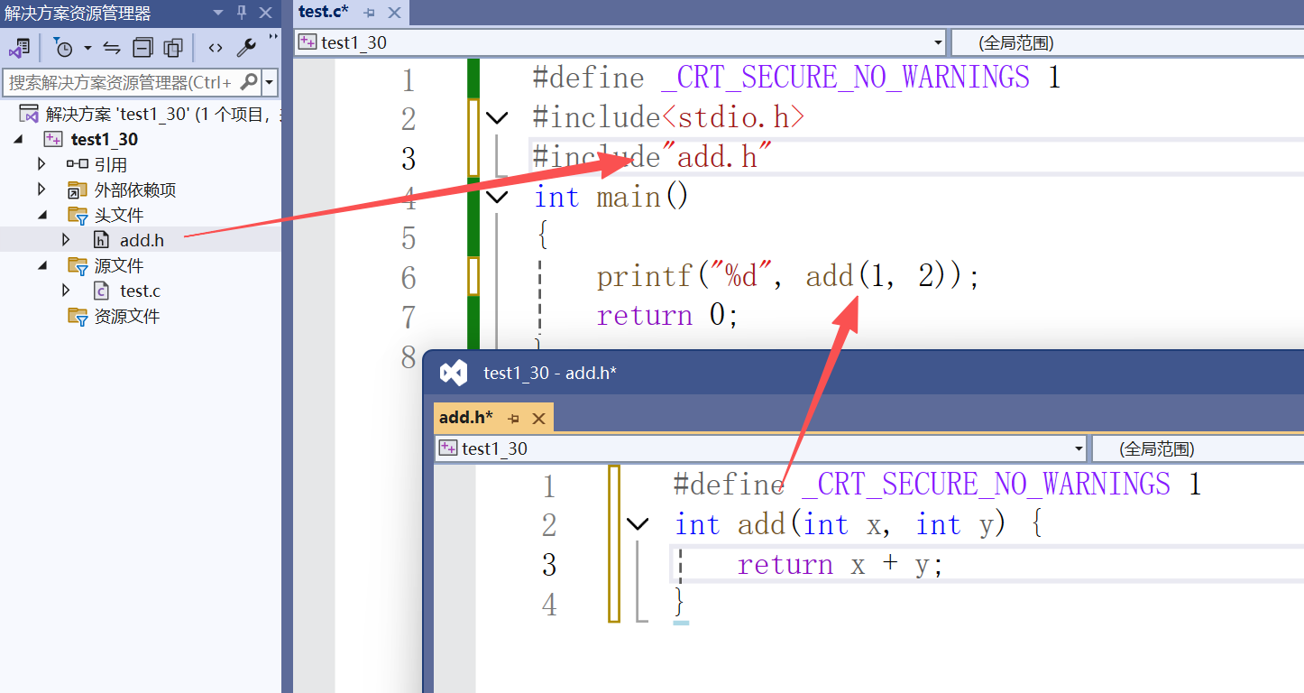
Task: Click the 外部依赖项 folder icon
Action: (x=78, y=189)
